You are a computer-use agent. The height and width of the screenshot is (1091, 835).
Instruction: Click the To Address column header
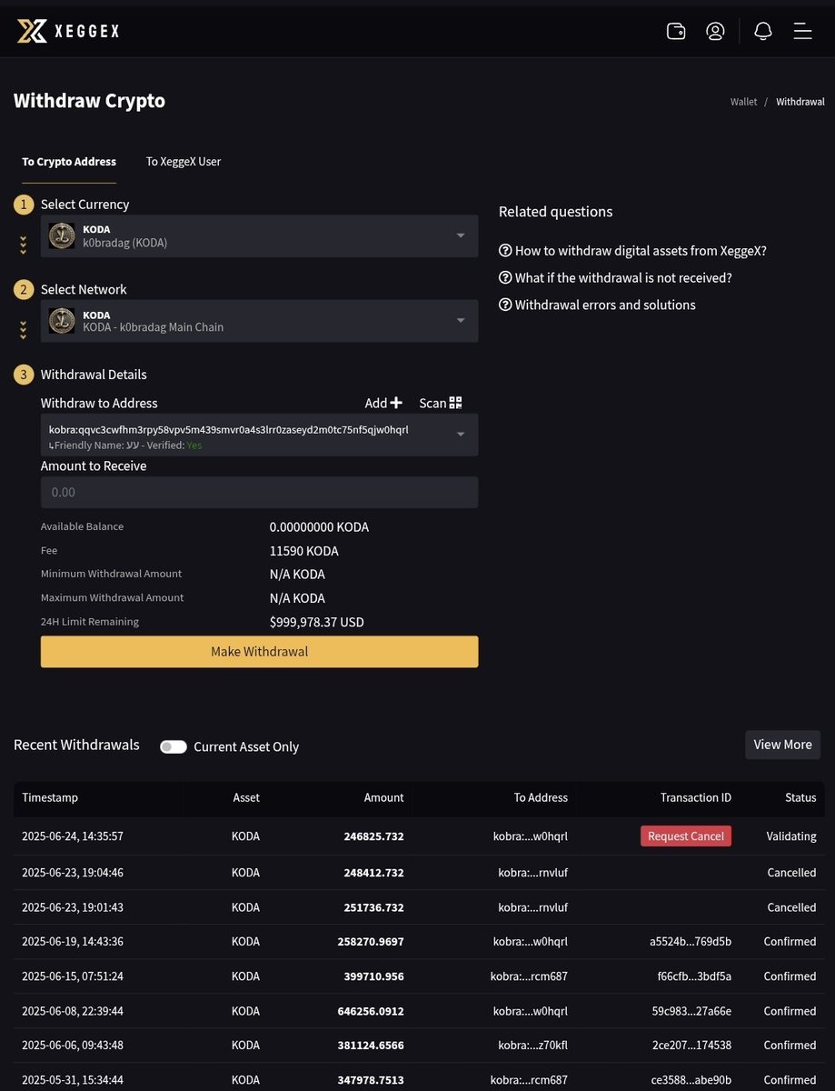pos(541,797)
